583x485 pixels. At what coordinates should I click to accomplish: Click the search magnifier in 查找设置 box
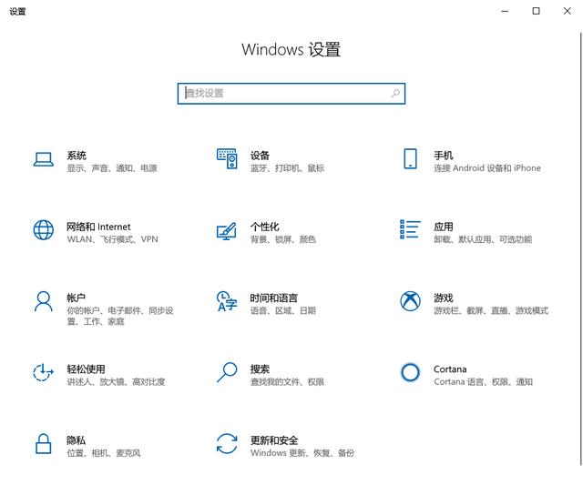[x=395, y=93]
